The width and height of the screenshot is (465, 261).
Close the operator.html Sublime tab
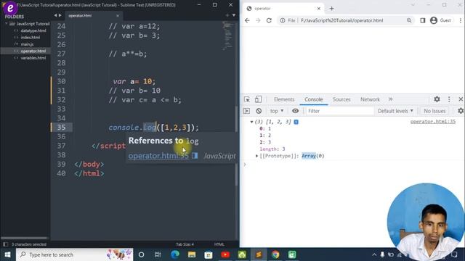click(118, 16)
